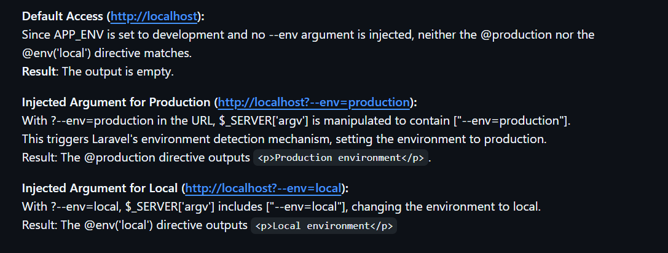Open the localhost?--env=production link
Viewport: 668px width, 253px height.
313,103
